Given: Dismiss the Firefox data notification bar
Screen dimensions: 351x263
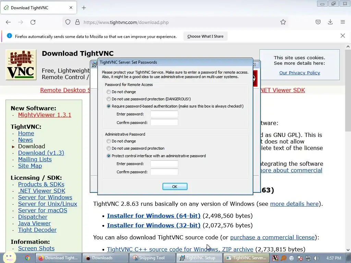Looking at the screenshot, I should click(x=343, y=36).
